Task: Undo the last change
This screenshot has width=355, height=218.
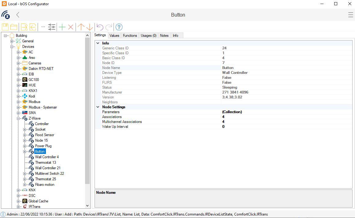Action: (100, 27)
